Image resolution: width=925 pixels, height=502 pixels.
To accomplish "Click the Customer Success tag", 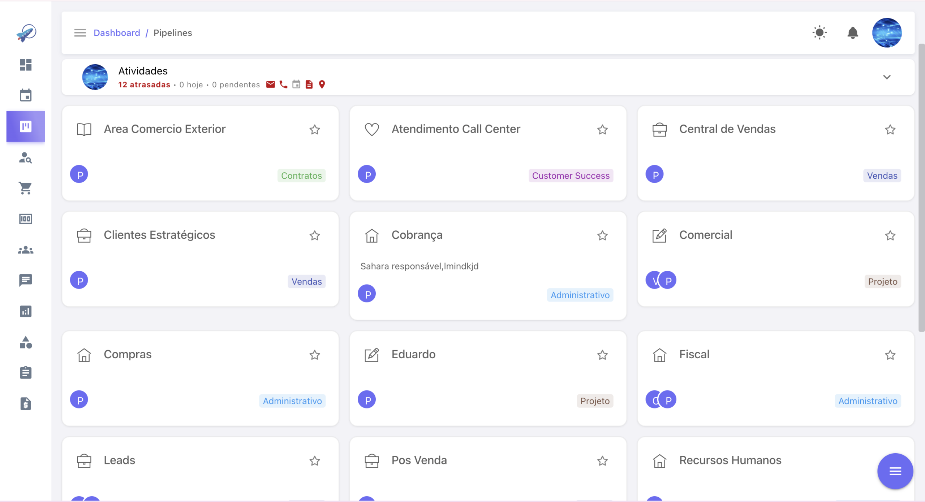I will (571, 176).
